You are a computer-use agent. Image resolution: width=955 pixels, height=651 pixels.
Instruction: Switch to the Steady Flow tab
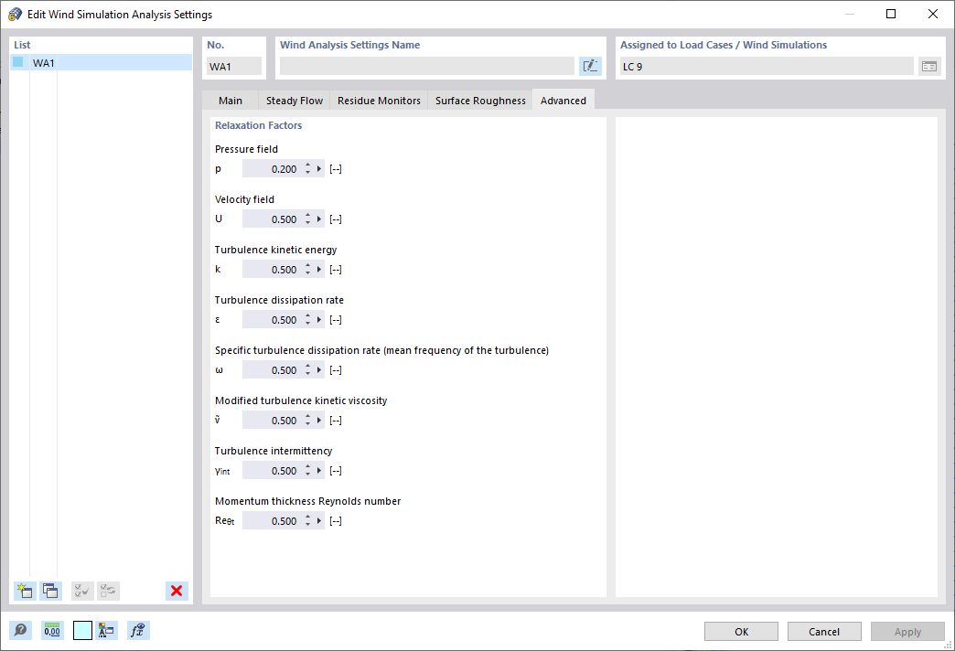tap(294, 101)
